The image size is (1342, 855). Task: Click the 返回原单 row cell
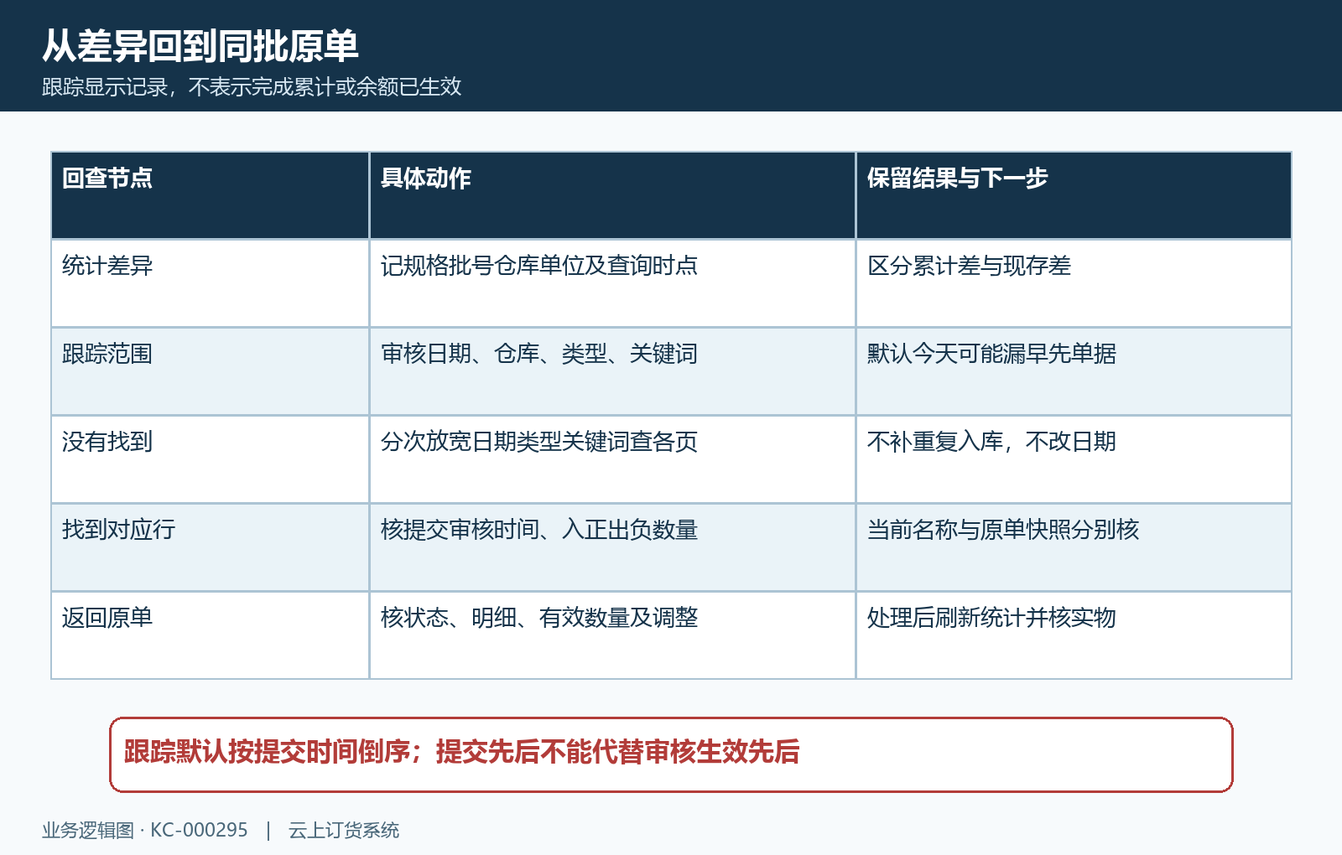tap(211, 635)
